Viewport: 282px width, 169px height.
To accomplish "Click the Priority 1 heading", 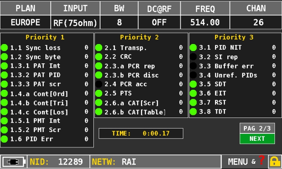I will pyautogui.click(x=45, y=37).
